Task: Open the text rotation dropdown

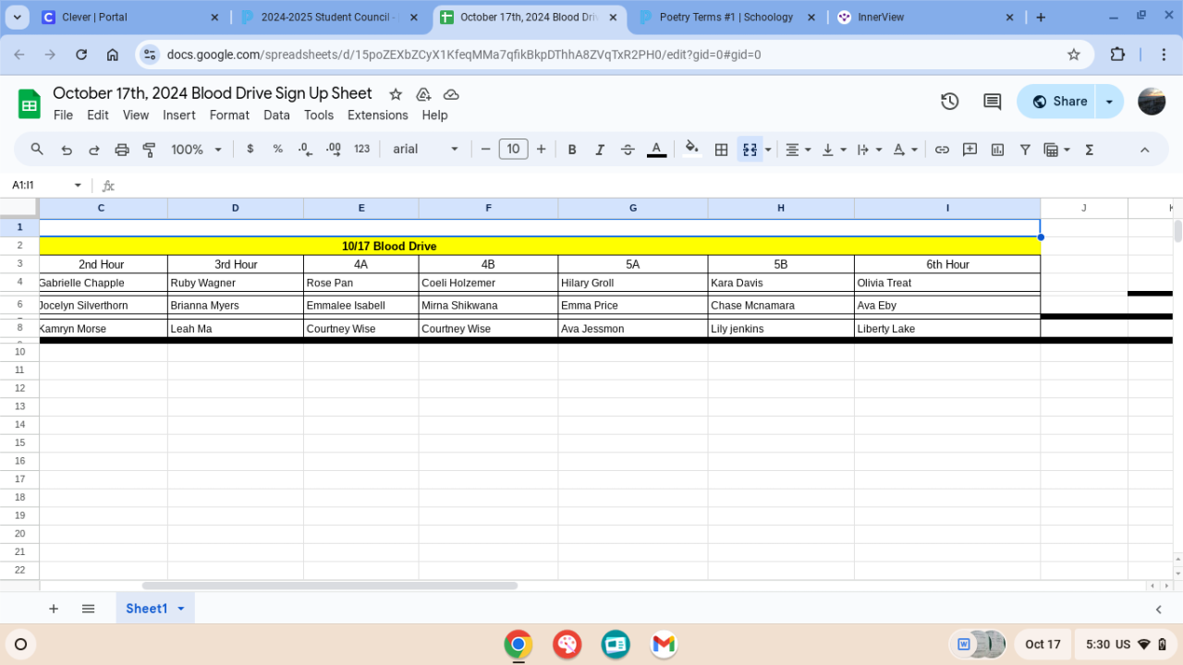Action: click(x=906, y=150)
